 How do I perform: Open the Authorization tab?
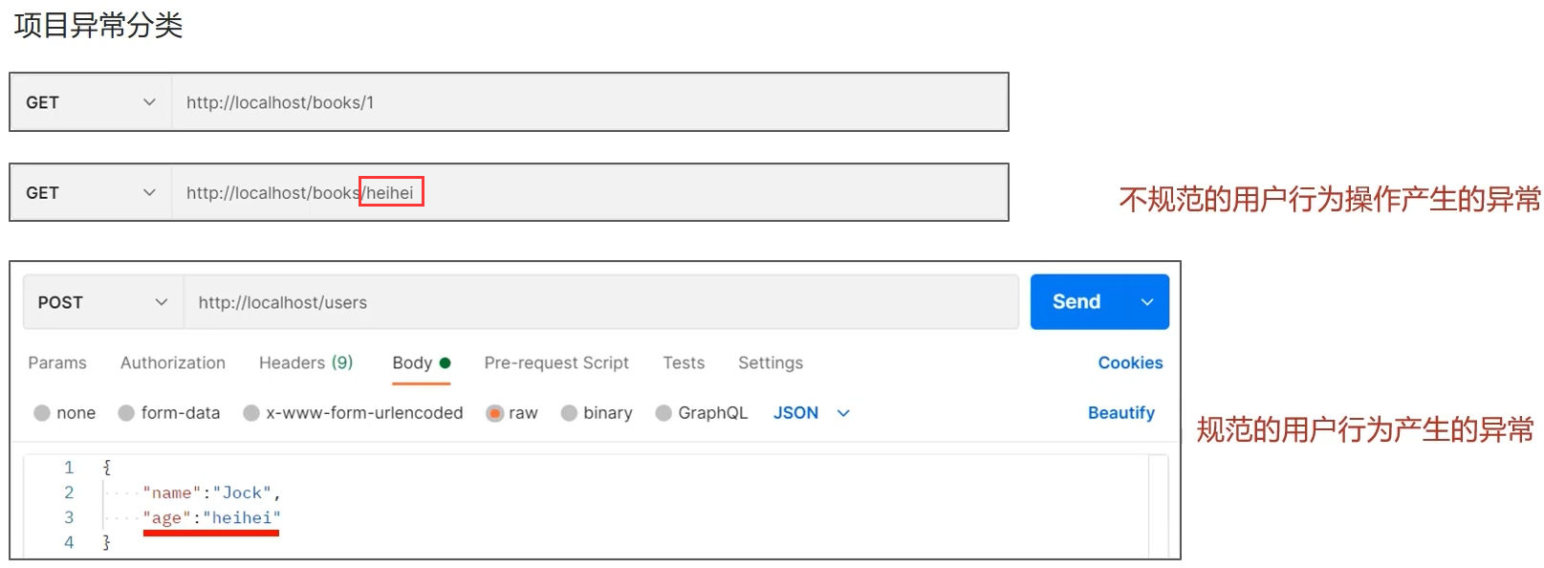[173, 363]
